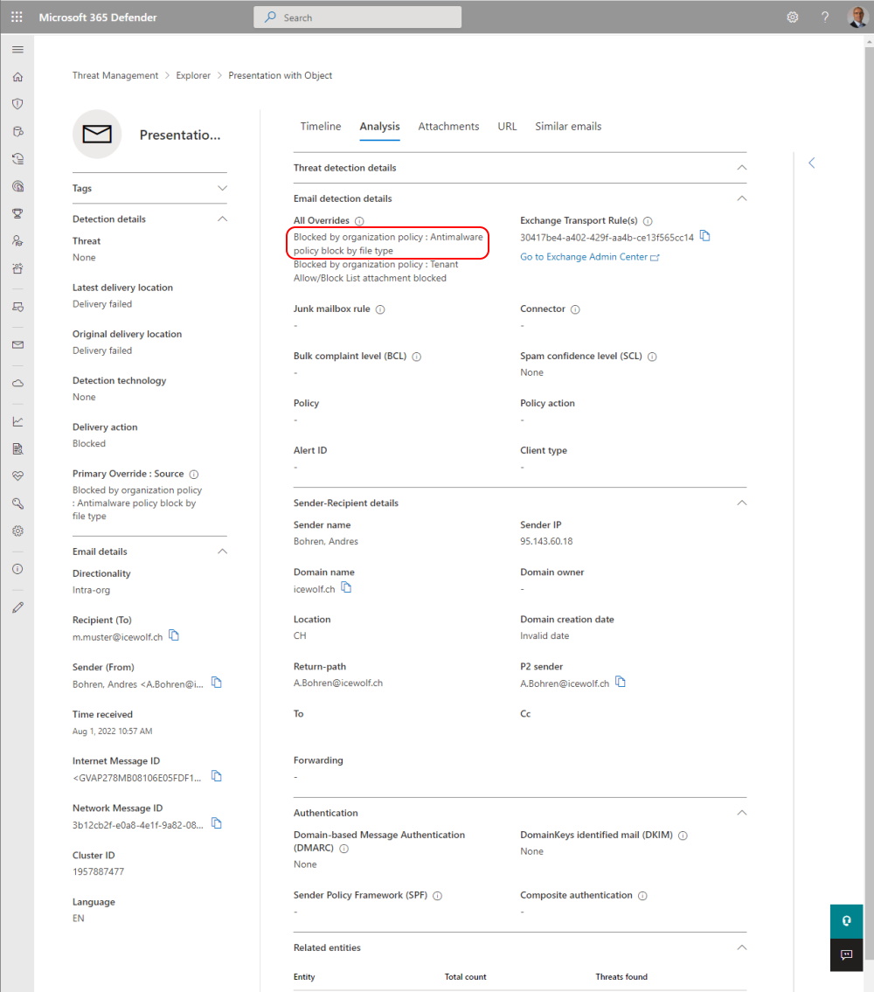This screenshot has height=992, width=874.
Task: Click the sender IP 95.143.60.18
Action: pyautogui.click(x=546, y=542)
